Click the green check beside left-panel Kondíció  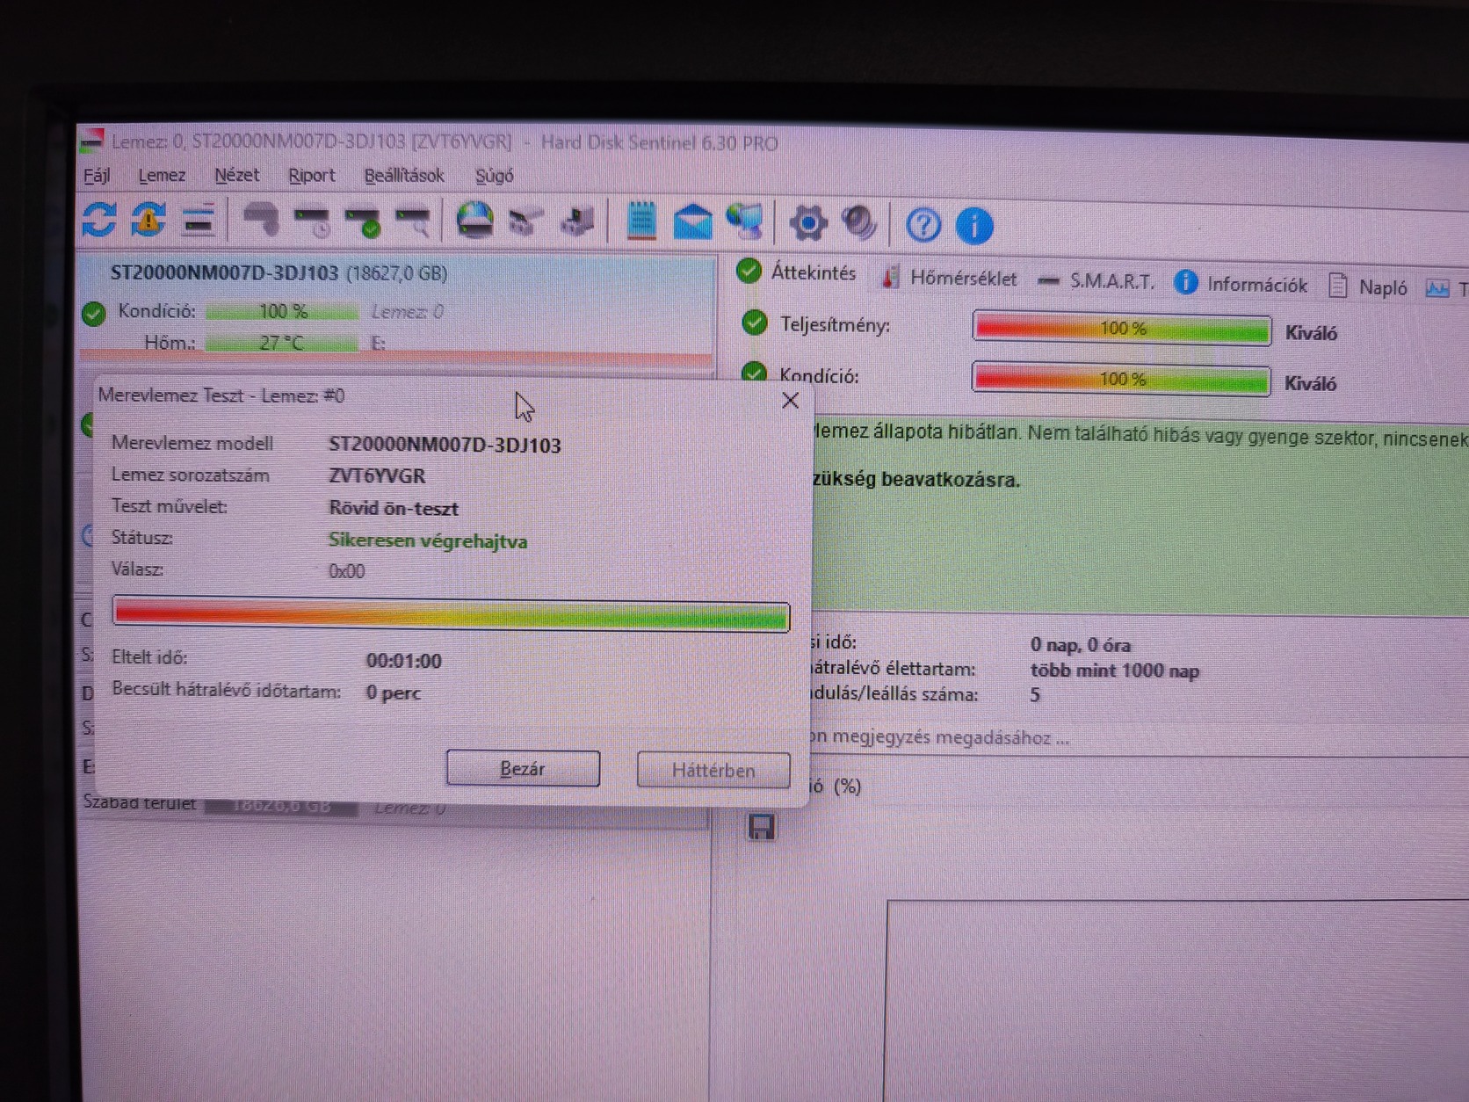click(x=93, y=313)
